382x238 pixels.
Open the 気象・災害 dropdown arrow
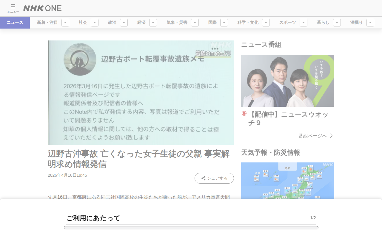195,23
